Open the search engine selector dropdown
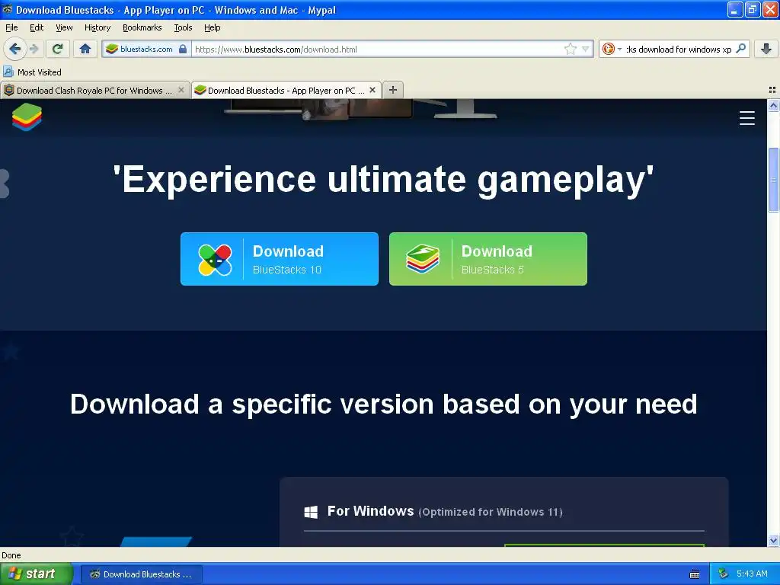Image resolution: width=780 pixels, height=585 pixels. [x=612, y=49]
